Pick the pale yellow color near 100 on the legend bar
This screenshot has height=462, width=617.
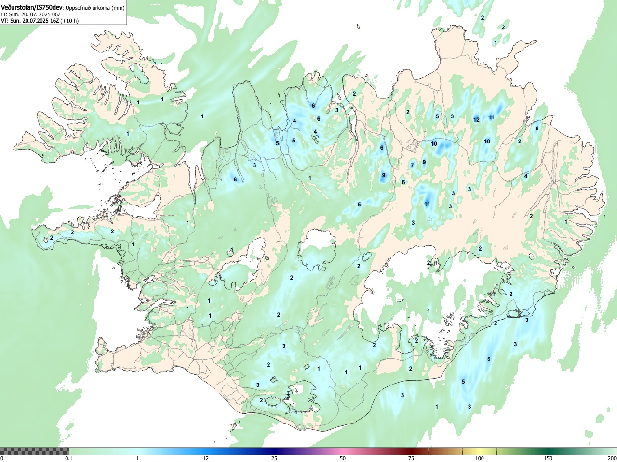coord(480,451)
